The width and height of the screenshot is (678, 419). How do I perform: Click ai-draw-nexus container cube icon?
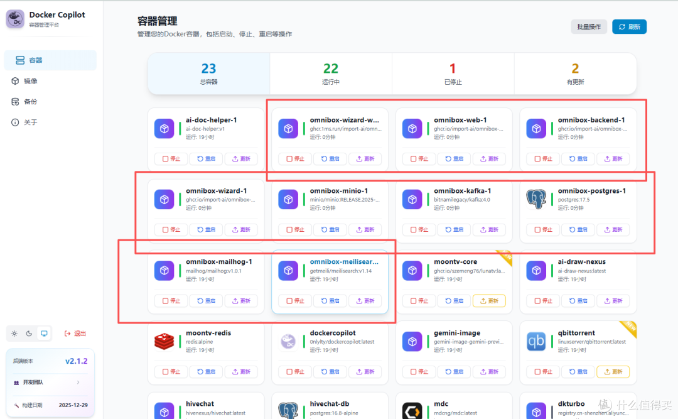[x=536, y=271]
